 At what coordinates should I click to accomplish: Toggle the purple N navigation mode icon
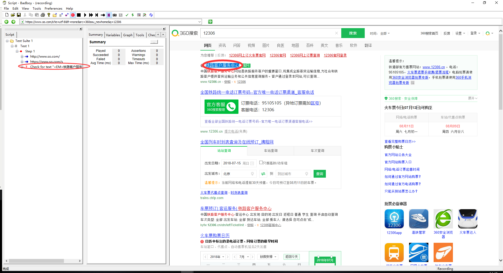coord(109,15)
